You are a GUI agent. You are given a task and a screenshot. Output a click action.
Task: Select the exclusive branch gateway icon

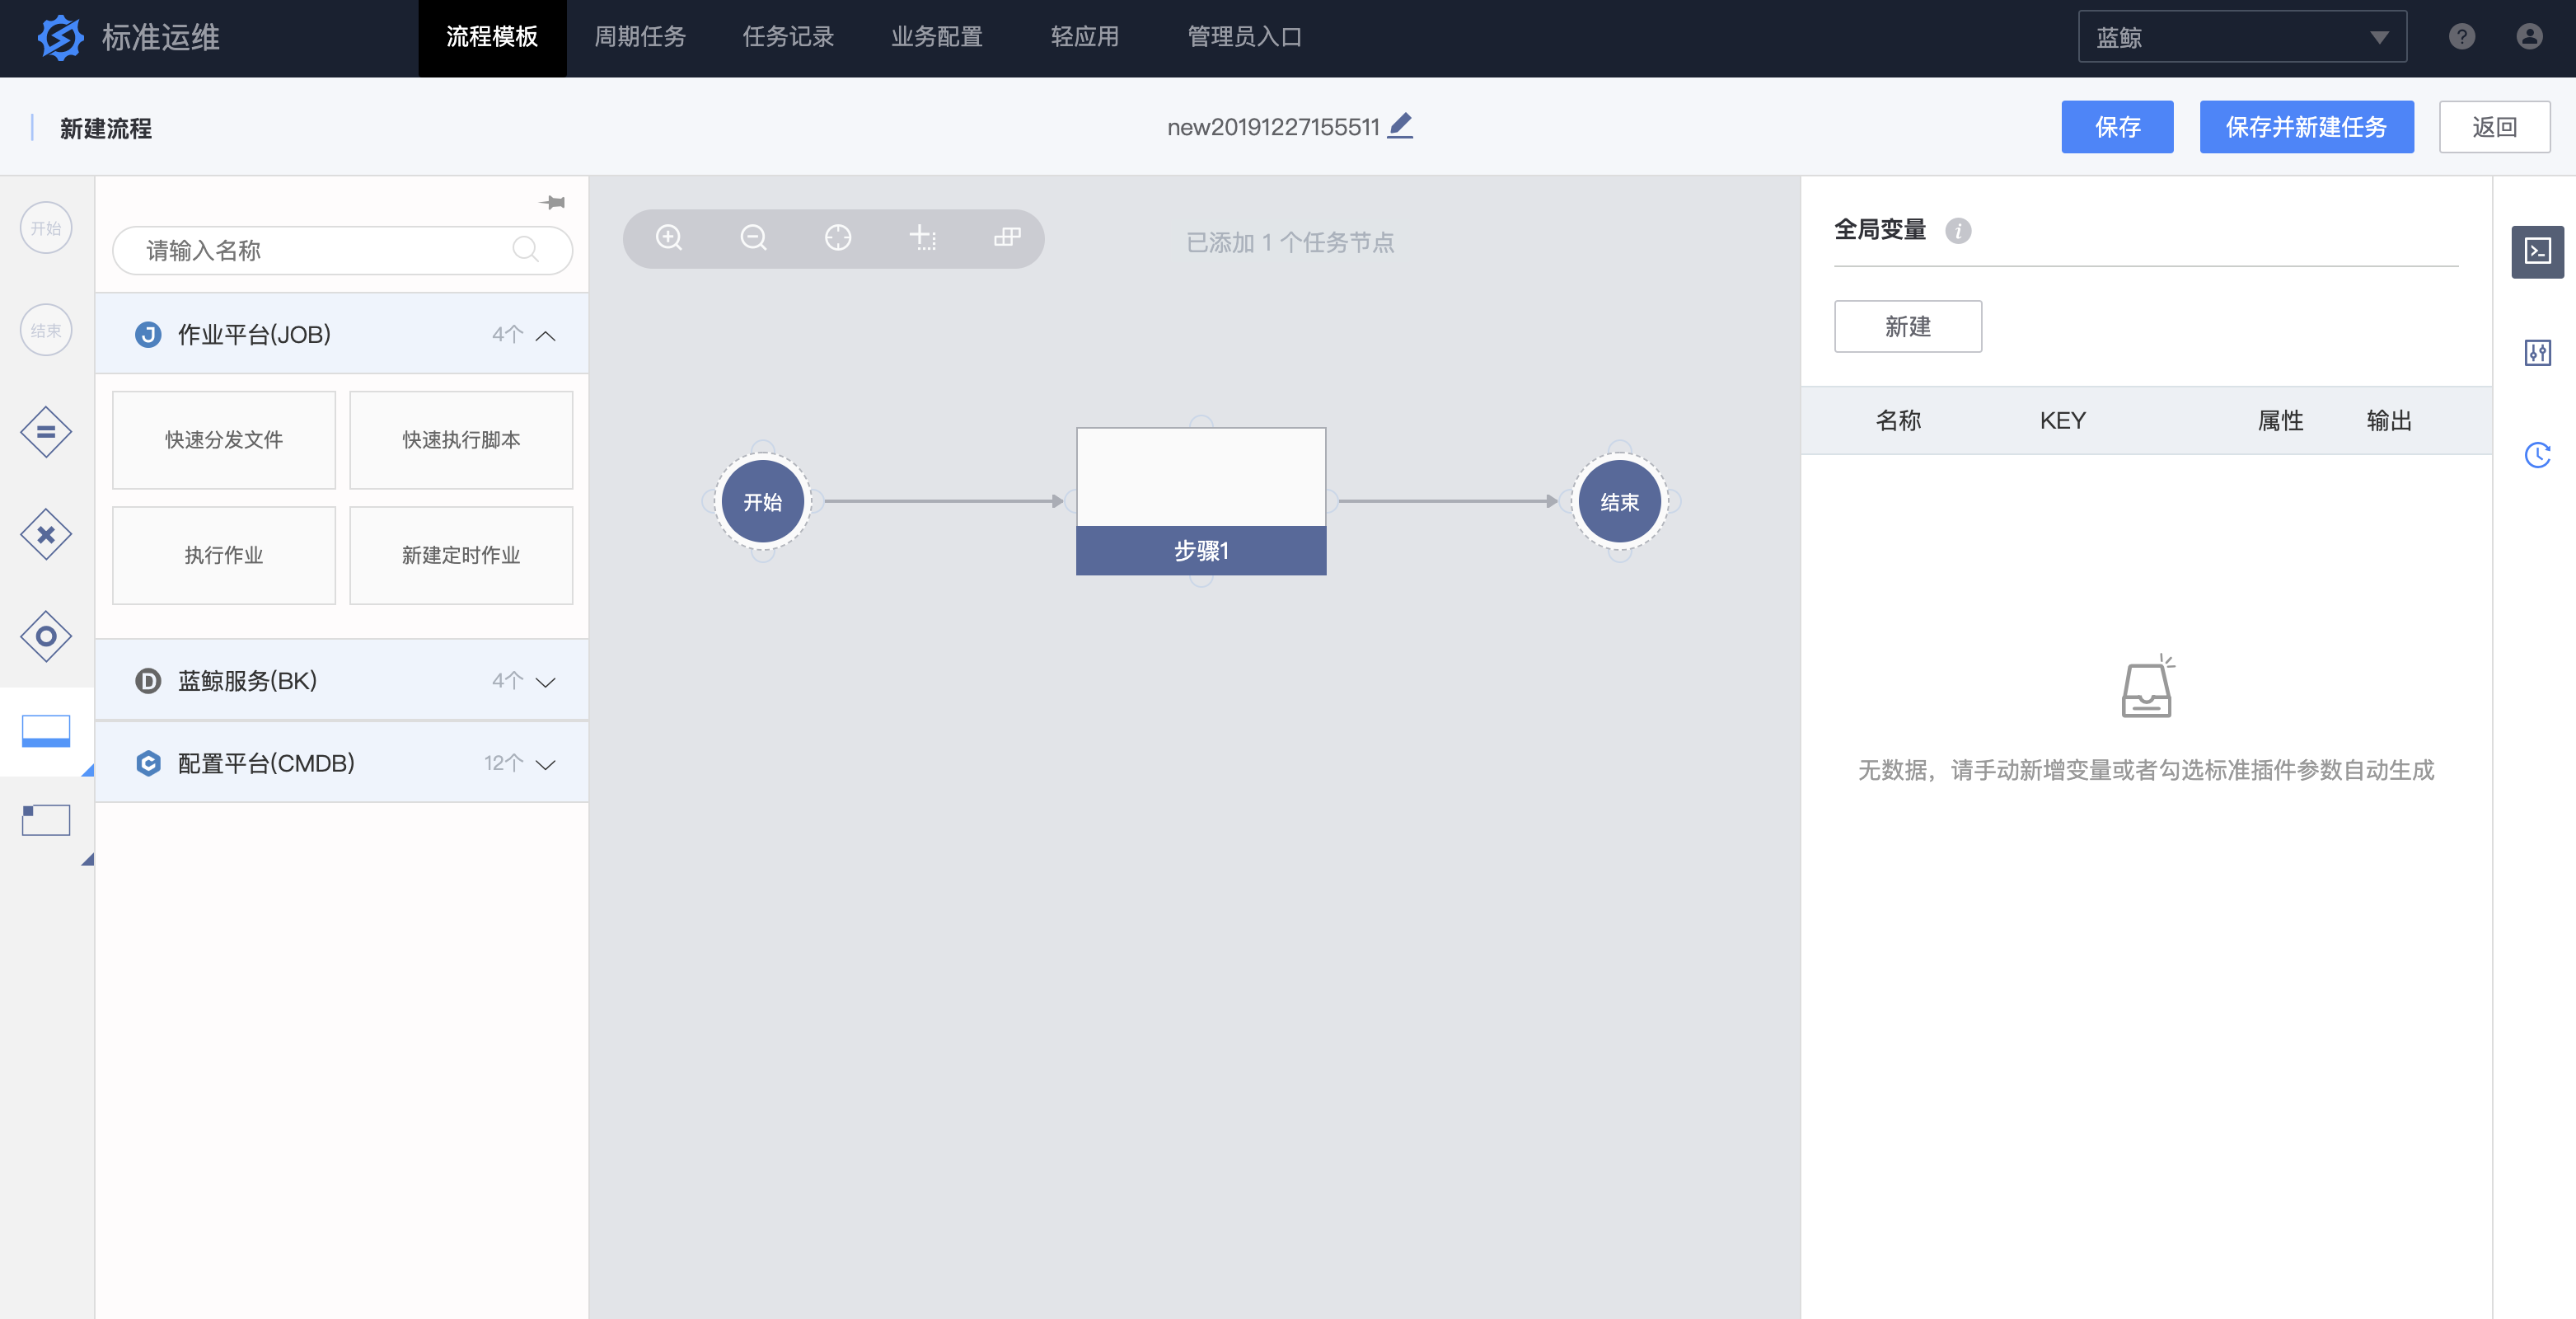(x=46, y=534)
